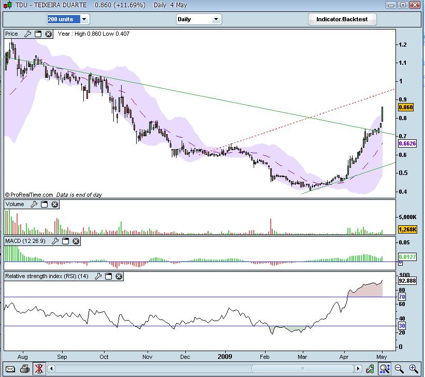The height and width of the screenshot is (377, 425).
Task: Toggle the zoom axis mode magnifier icon
Action: point(385,369)
